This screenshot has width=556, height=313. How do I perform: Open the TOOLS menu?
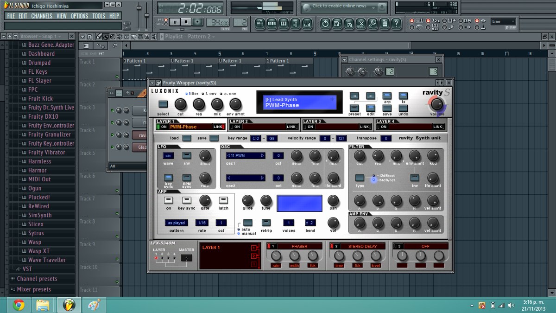pos(99,16)
